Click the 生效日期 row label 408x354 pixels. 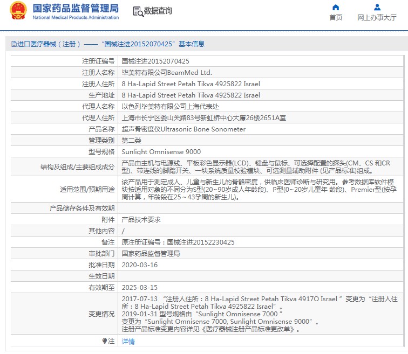(x=101, y=276)
